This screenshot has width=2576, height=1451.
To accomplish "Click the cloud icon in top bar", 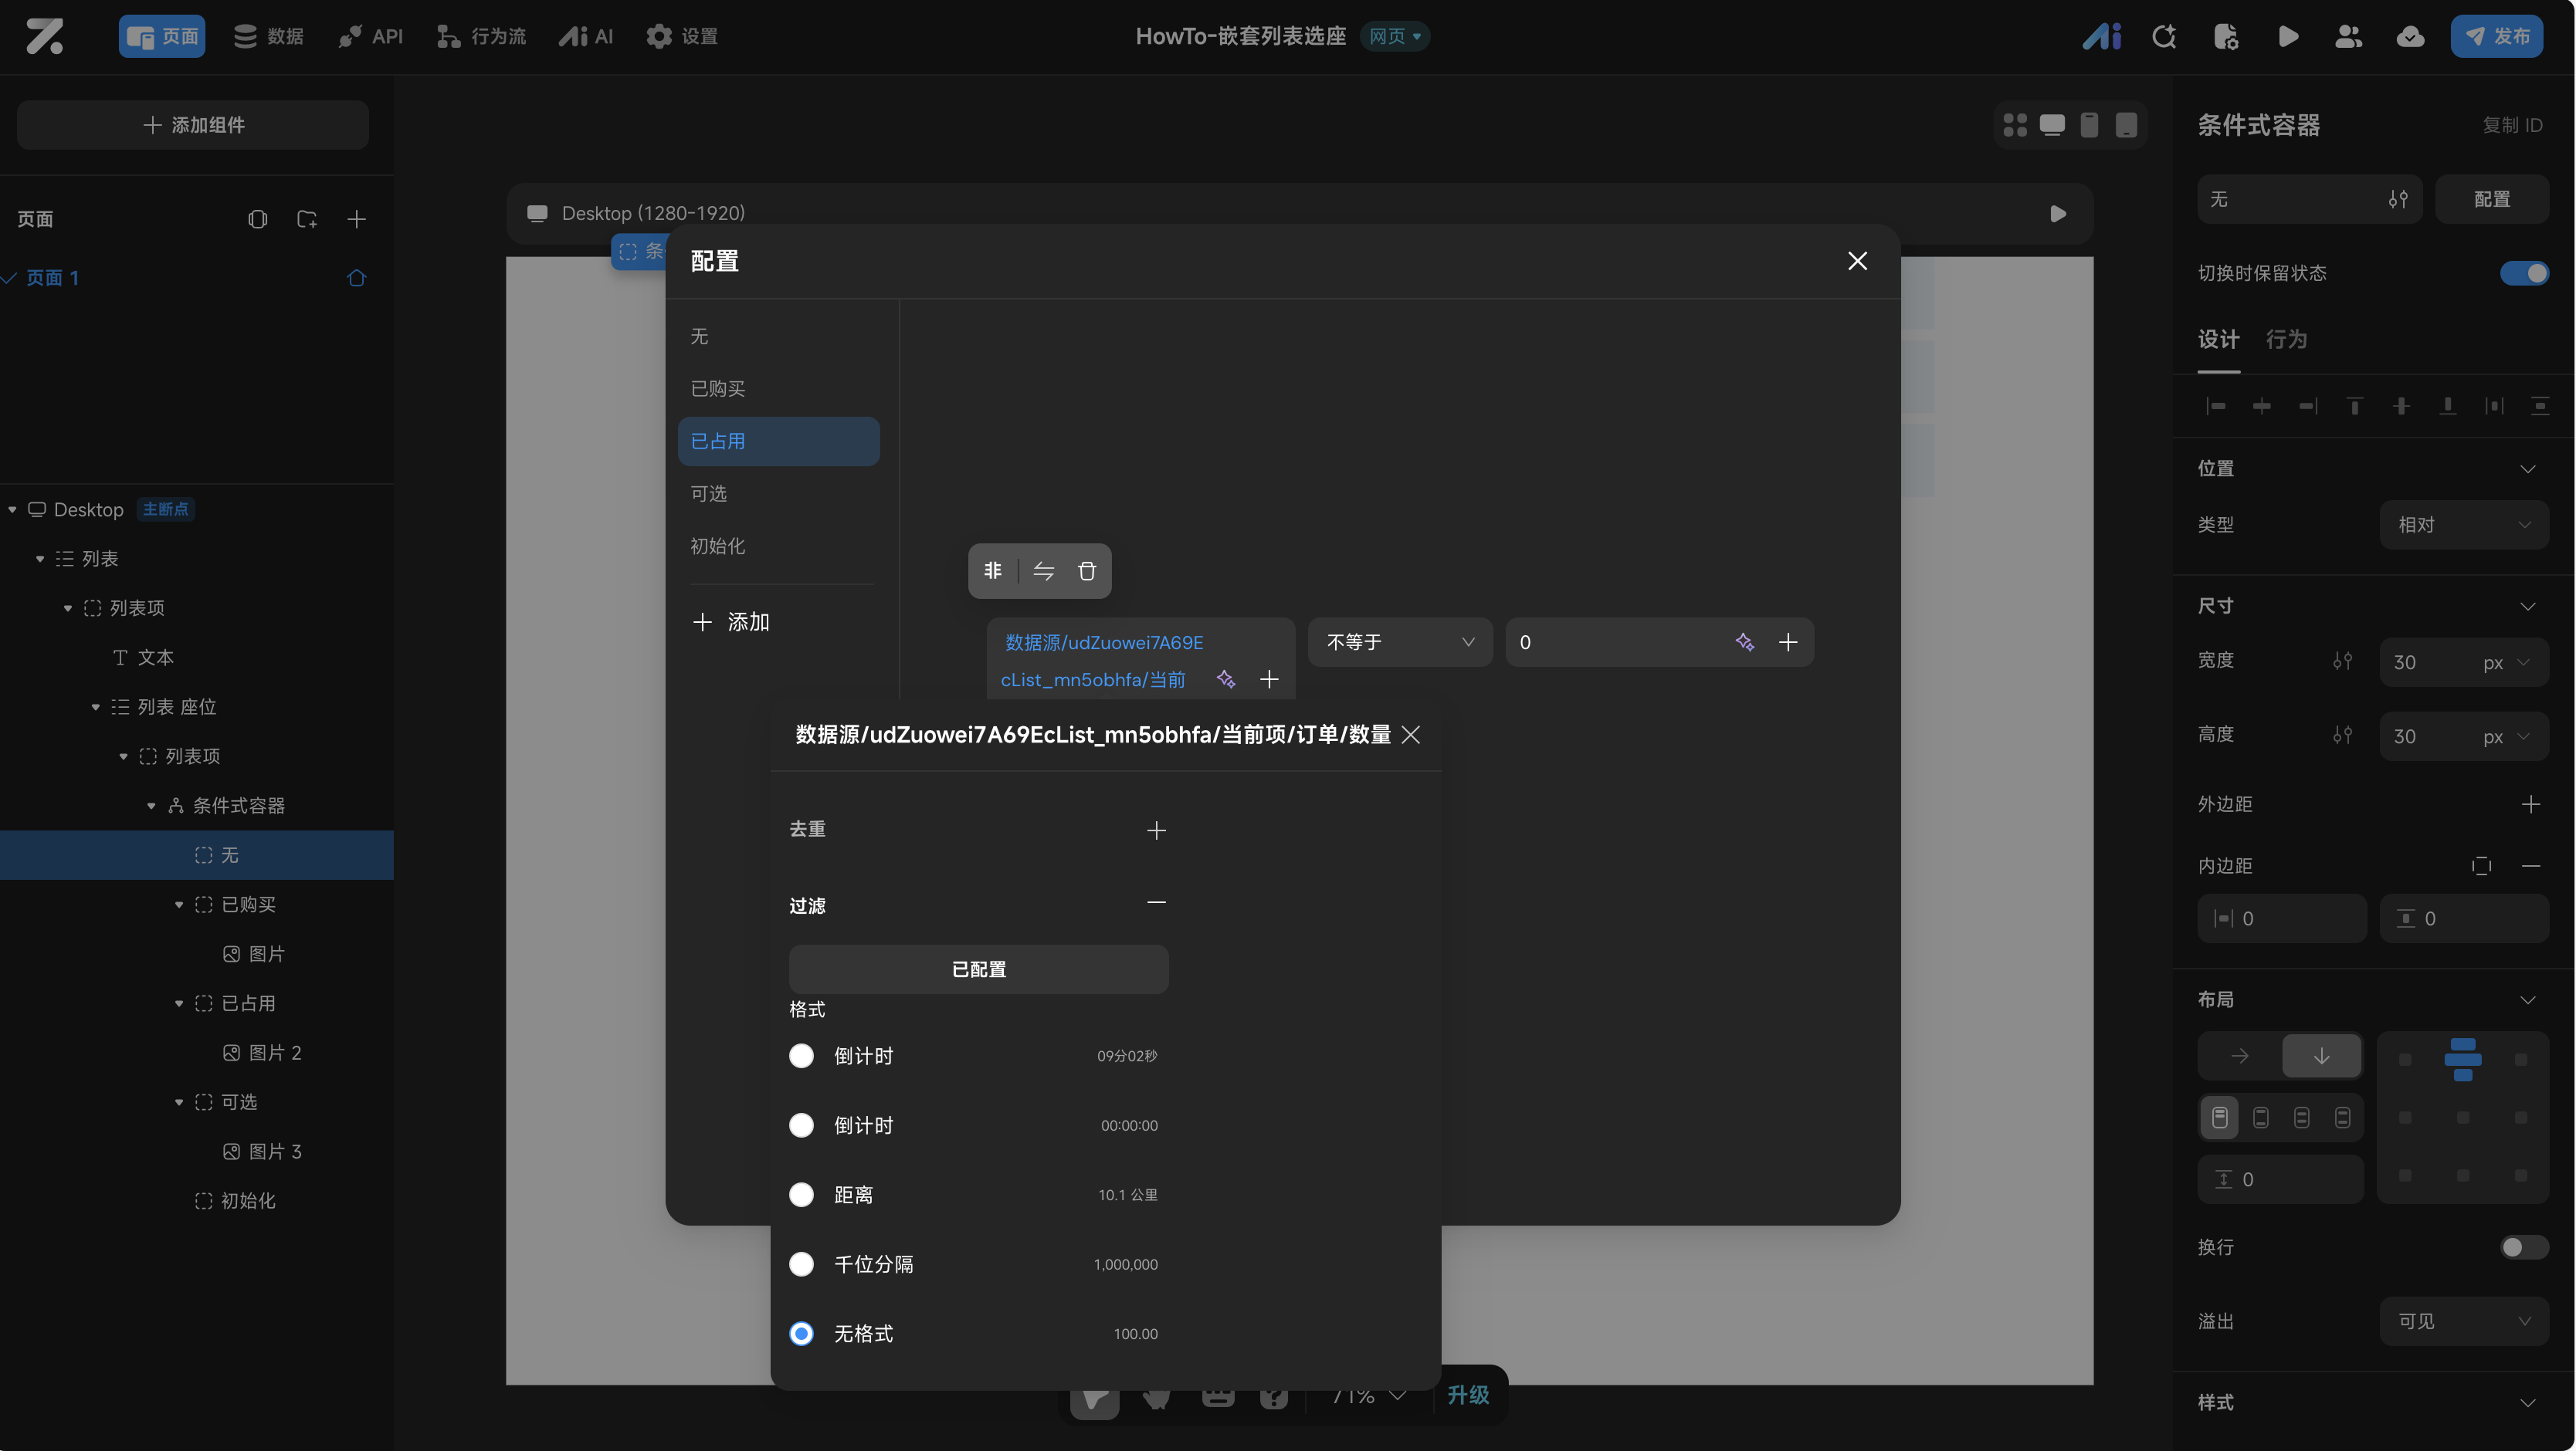I will point(2410,37).
